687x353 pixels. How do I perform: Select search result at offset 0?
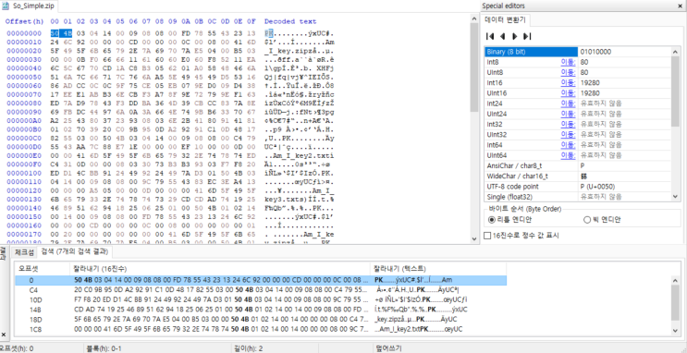pyautogui.click(x=261, y=280)
